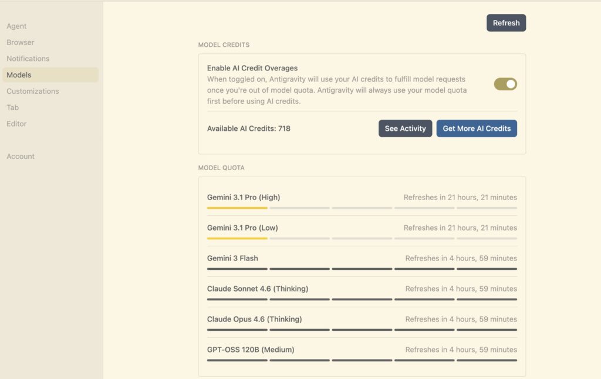Click the Claude Opus 4.6 (Thinking) quota bar

pos(362,330)
